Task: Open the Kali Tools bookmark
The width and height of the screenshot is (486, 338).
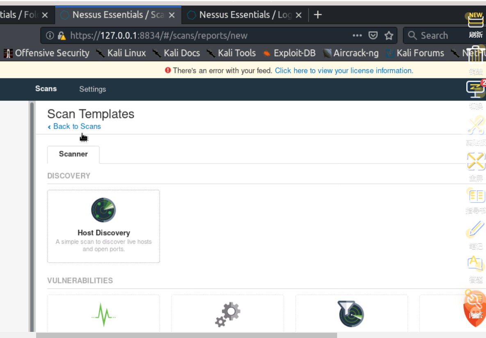Action: pyautogui.click(x=231, y=53)
